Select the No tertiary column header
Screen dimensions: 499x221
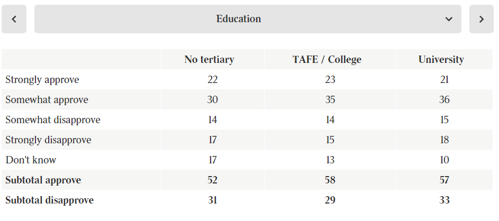209,60
